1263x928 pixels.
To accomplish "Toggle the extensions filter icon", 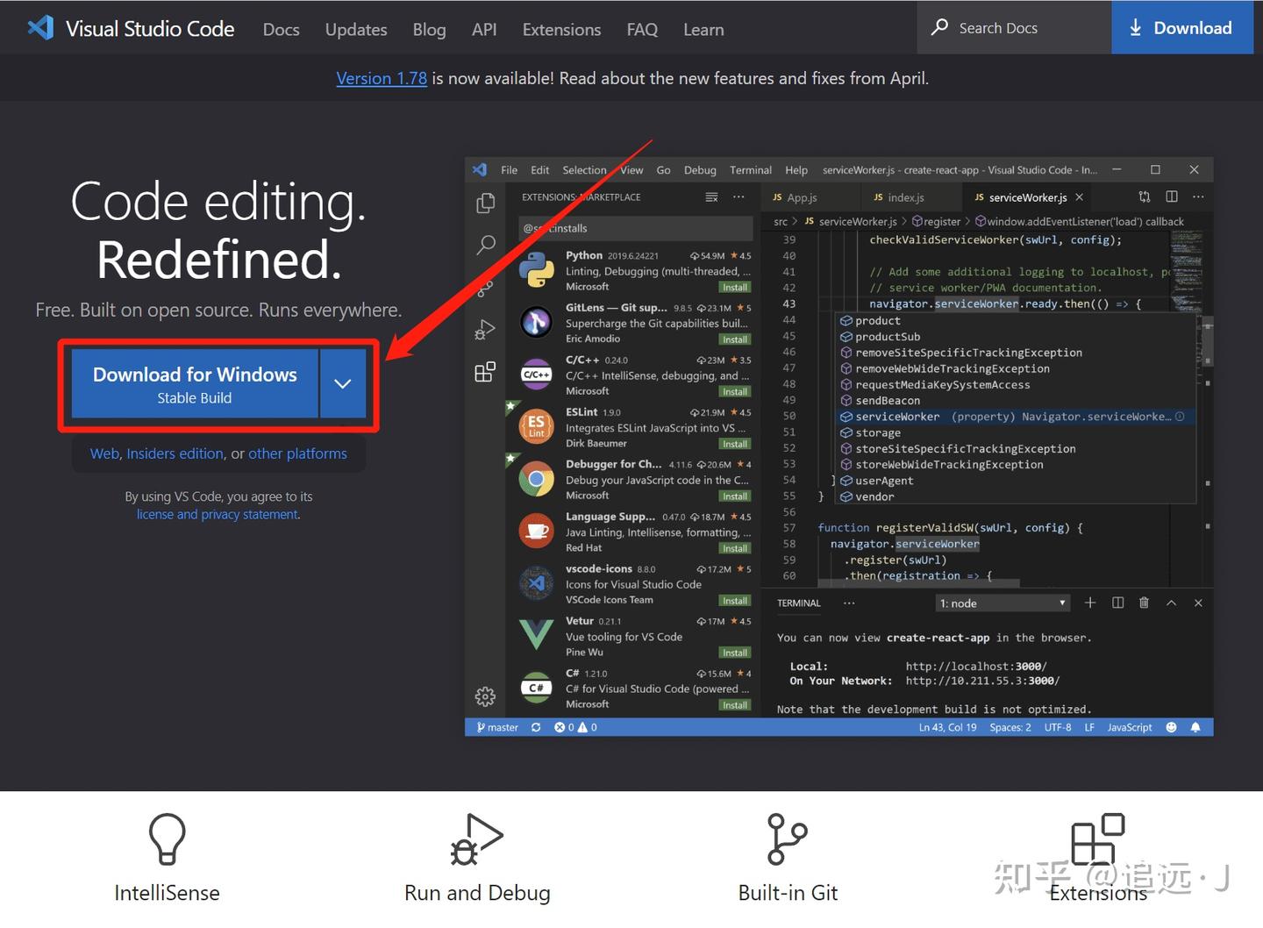I will (x=711, y=197).
